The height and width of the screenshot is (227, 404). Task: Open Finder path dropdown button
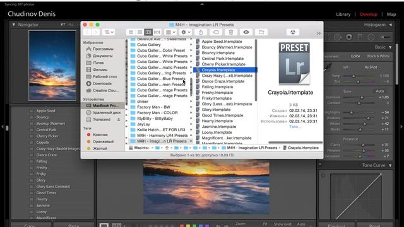(x=109, y=32)
